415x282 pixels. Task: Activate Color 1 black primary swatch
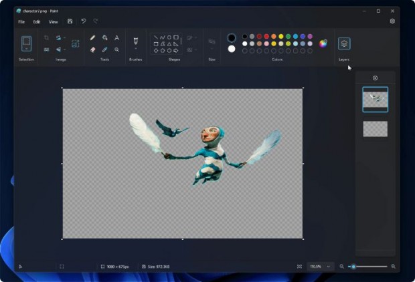tap(232, 38)
